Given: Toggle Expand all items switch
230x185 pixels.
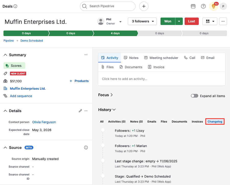Looking at the screenshot, I should (194, 96).
